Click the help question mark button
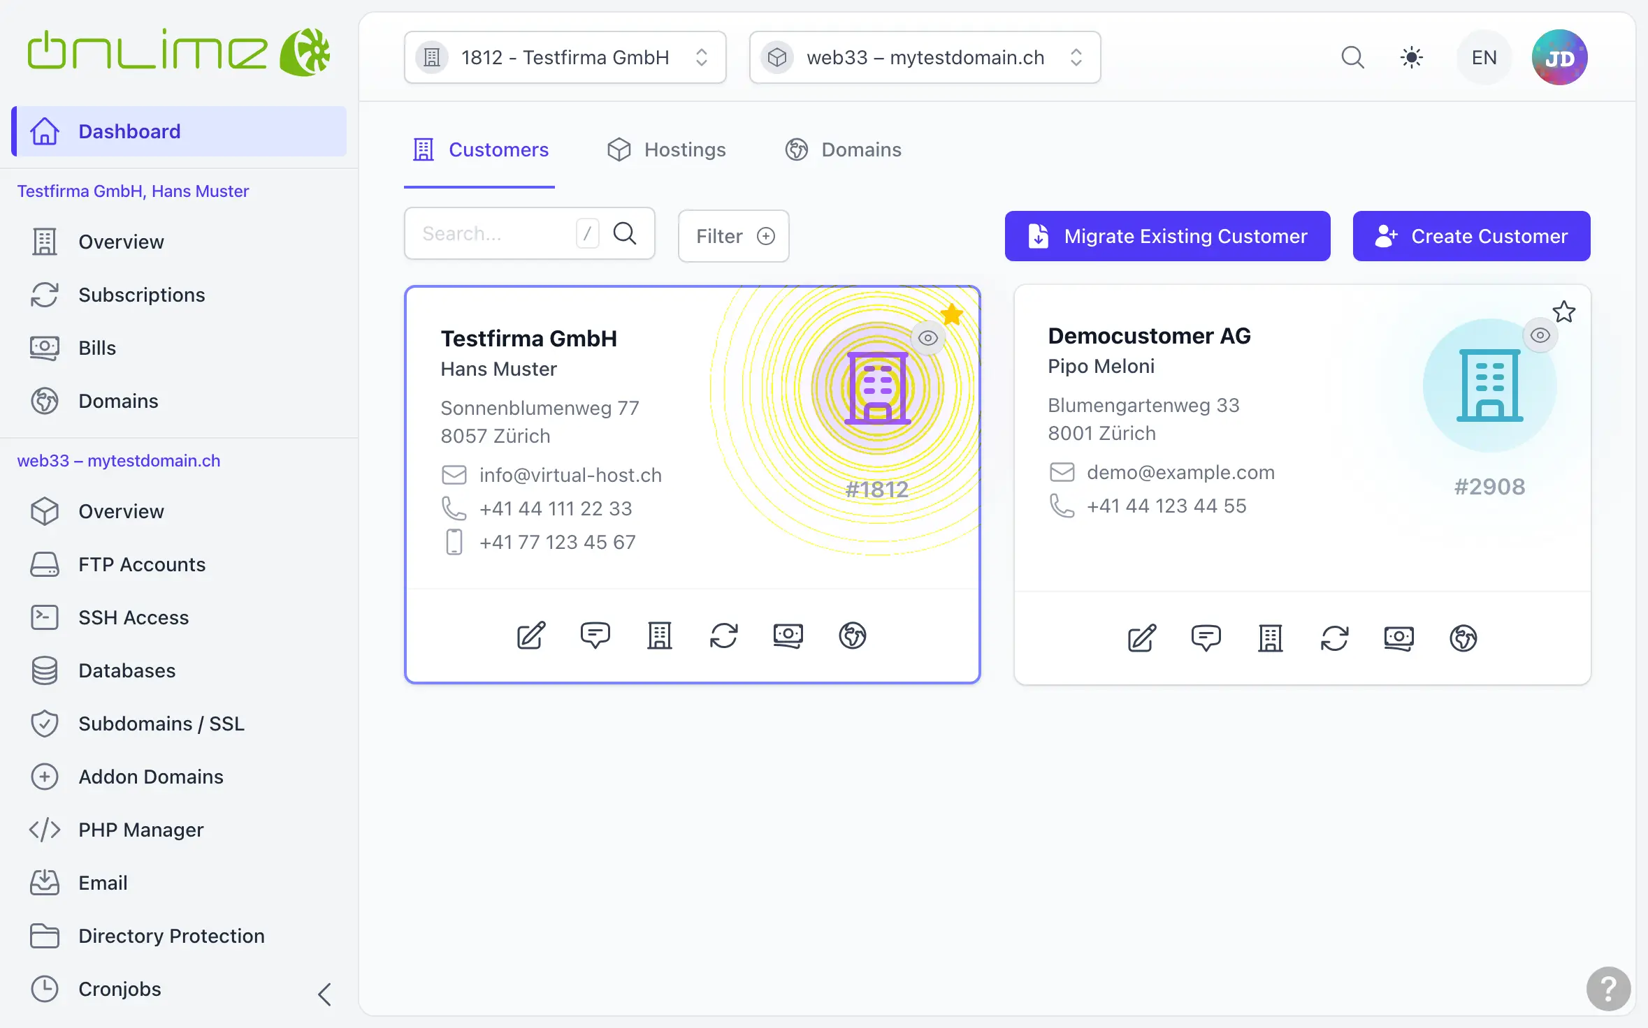Screen dimensions: 1648x1028 [x=1609, y=988]
